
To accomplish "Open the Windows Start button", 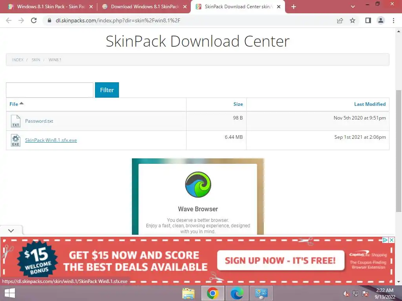I will coord(10,293).
